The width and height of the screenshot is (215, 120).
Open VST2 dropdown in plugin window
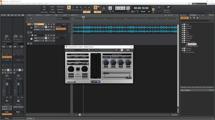[97, 50]
